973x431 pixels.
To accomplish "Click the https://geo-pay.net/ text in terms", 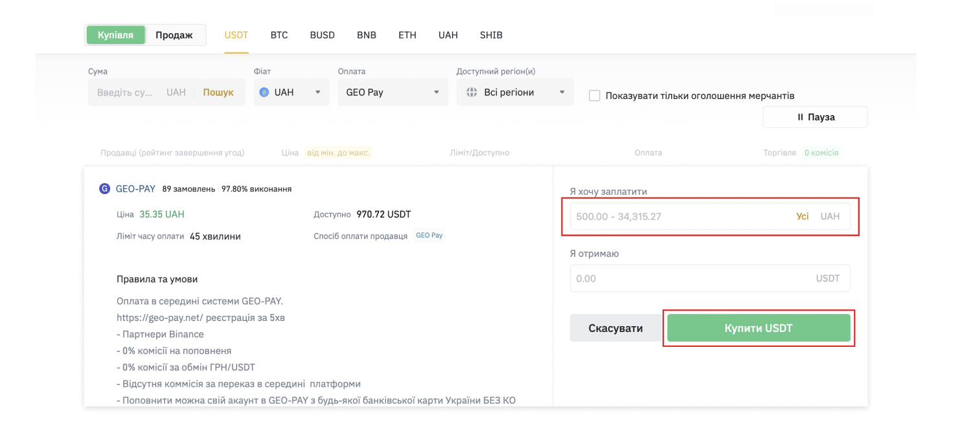I will point(160,318).
